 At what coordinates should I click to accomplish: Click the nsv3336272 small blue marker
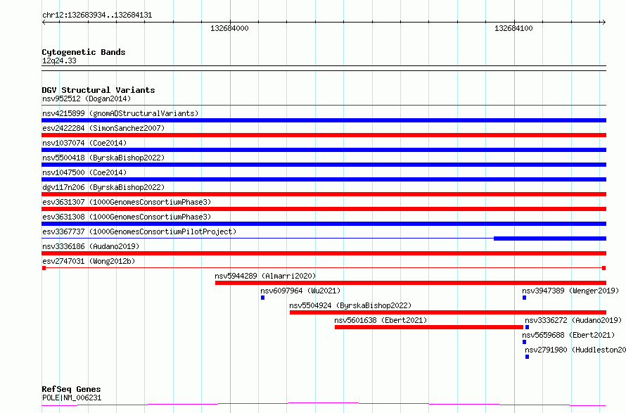(x=527, y=327)
